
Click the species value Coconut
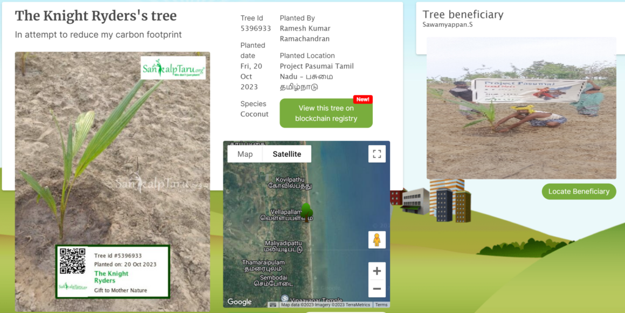pyautogui.click(x=255, y=114)
